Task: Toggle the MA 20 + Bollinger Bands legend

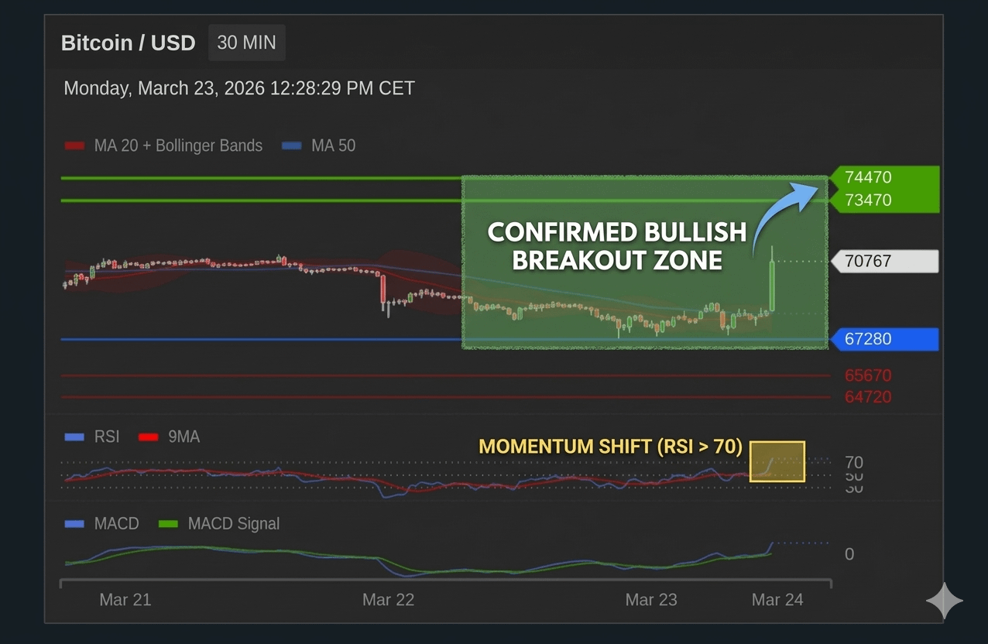Action: pos(163,146)
